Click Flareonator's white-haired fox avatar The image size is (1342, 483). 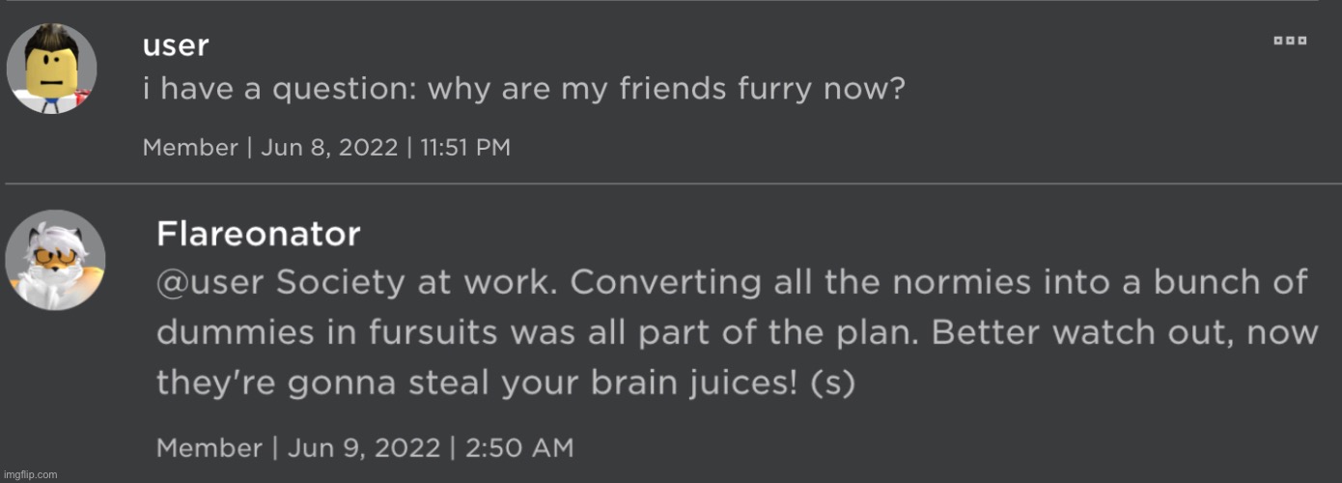click(x=55, y=260)
